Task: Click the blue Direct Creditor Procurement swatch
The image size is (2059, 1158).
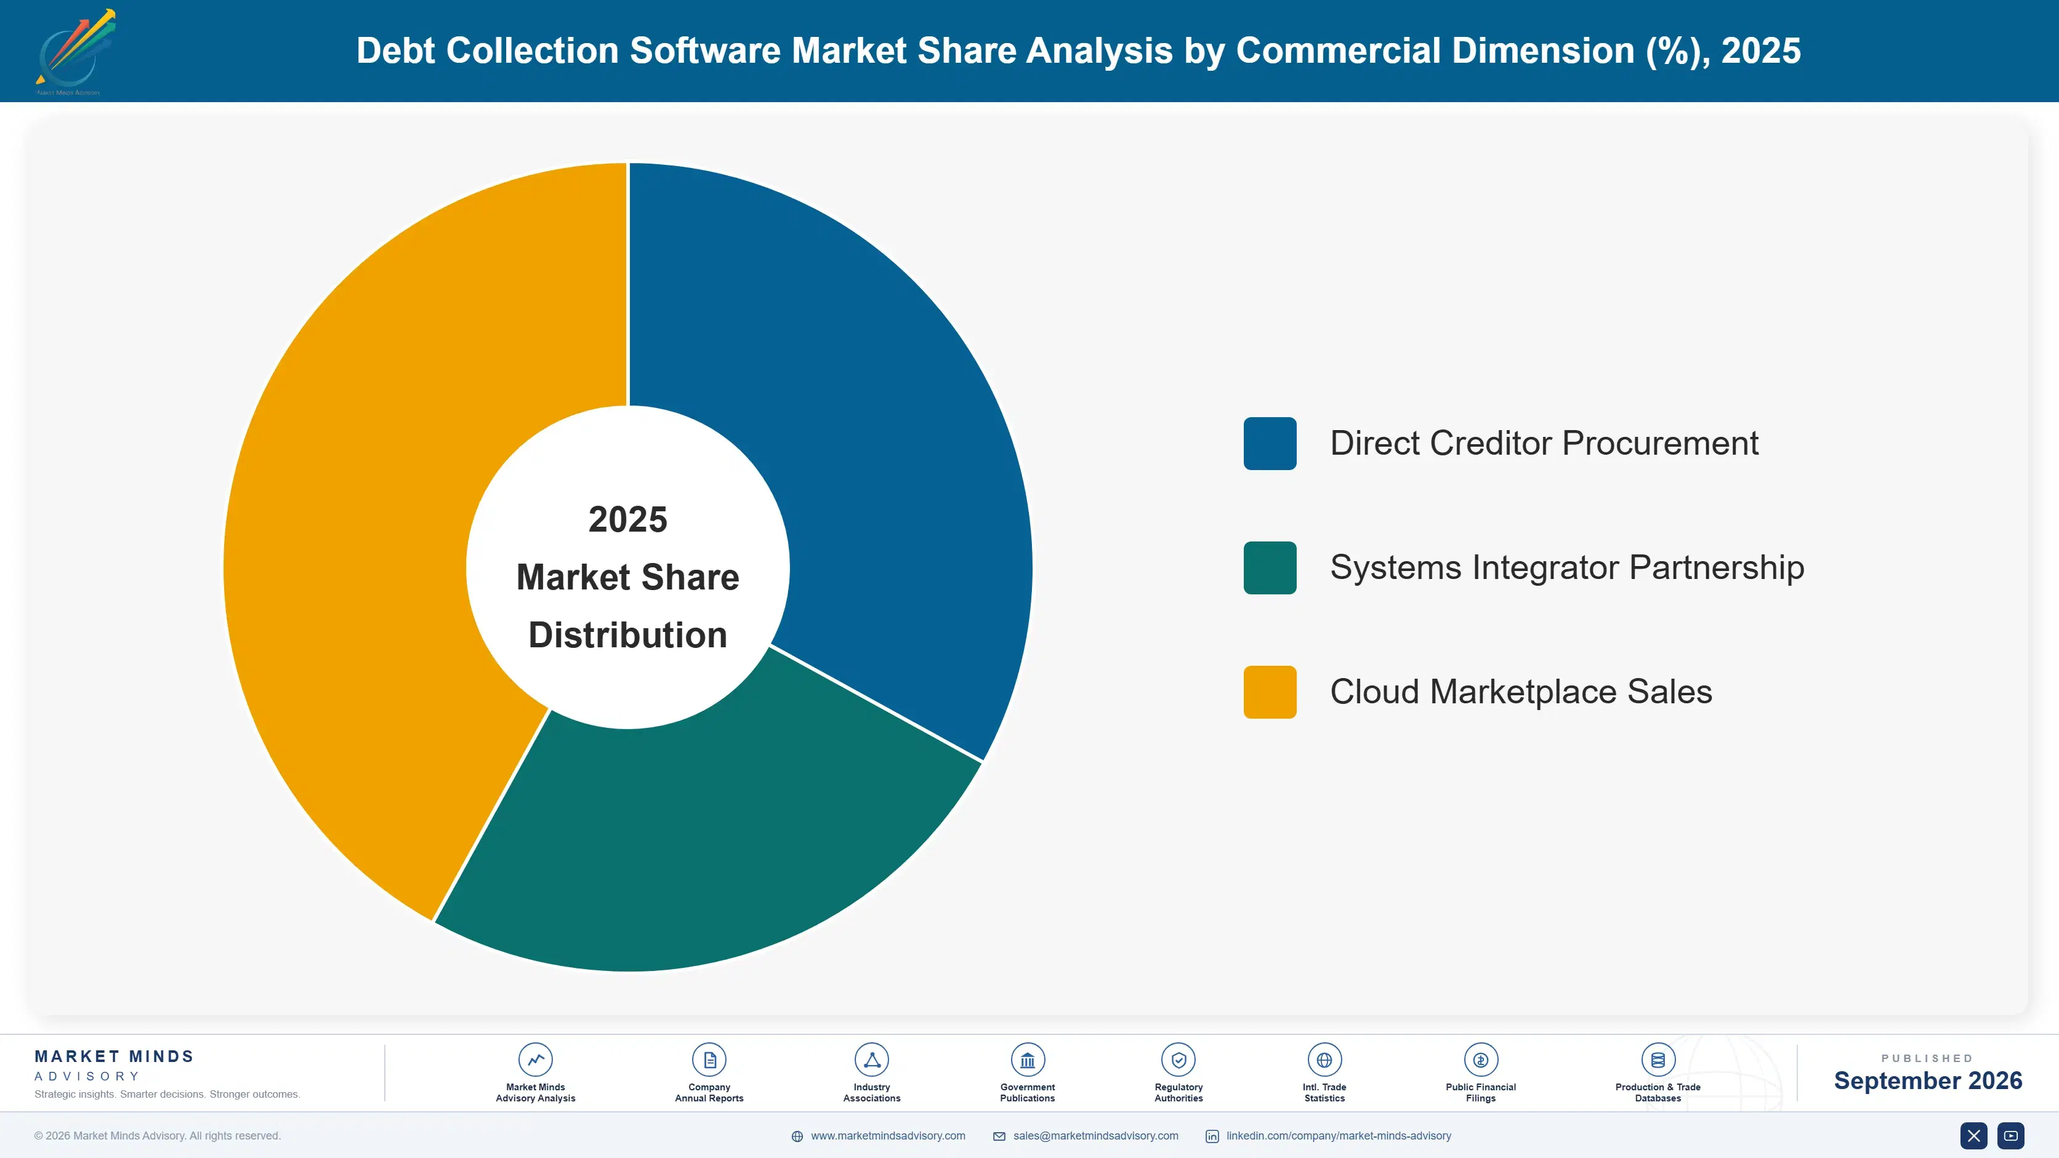Action: 1269,443
